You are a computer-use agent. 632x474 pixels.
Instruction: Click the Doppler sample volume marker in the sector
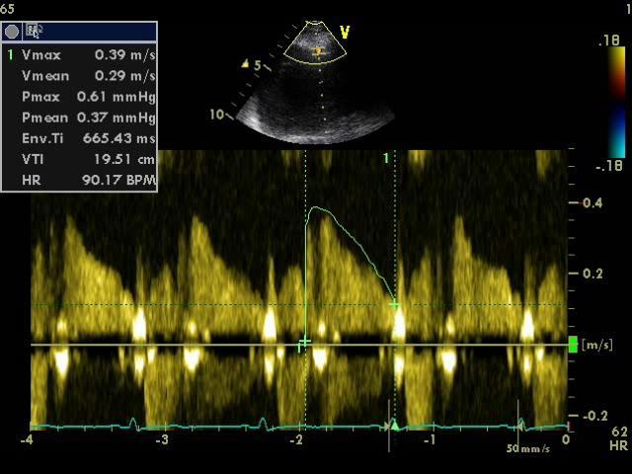(x=319, y=51)
